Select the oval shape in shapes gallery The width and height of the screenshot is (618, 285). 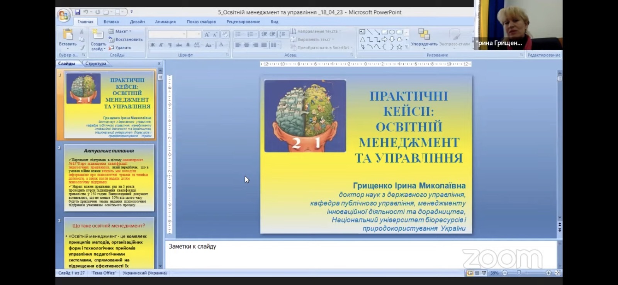392,32
